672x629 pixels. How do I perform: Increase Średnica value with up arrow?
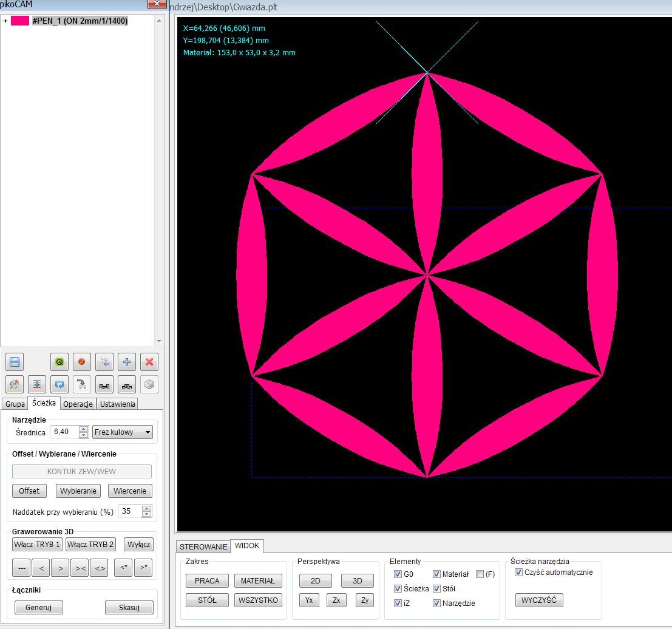click(x=84, y=429)
